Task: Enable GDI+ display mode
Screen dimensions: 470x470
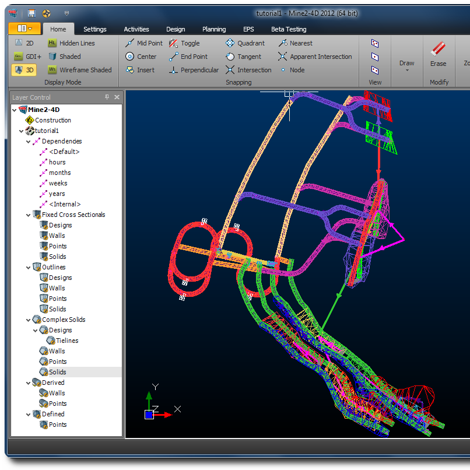Action: click(27, 57)
